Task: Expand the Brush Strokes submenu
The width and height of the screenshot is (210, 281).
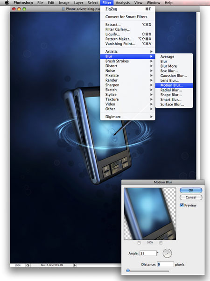Action: tap(128, 61)
